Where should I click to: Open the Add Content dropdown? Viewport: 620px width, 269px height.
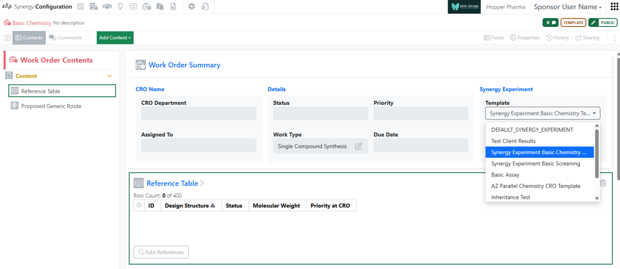click(115, 38)
